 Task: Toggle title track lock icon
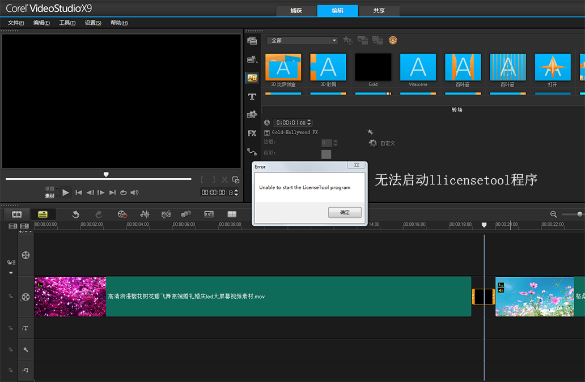(11, 328)
